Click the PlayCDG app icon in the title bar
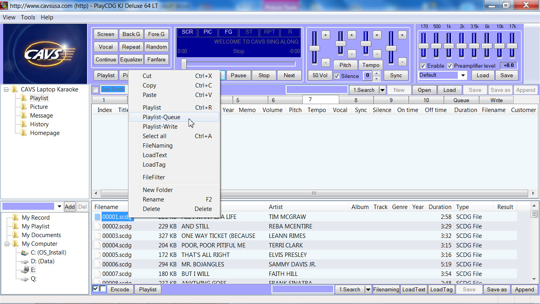This screenshot has width=540, height=304. coord(4,6)
